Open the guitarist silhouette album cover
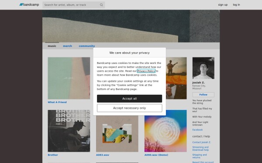Image resolution: width=262 pixels, height=163 pixels. [176, 78]
